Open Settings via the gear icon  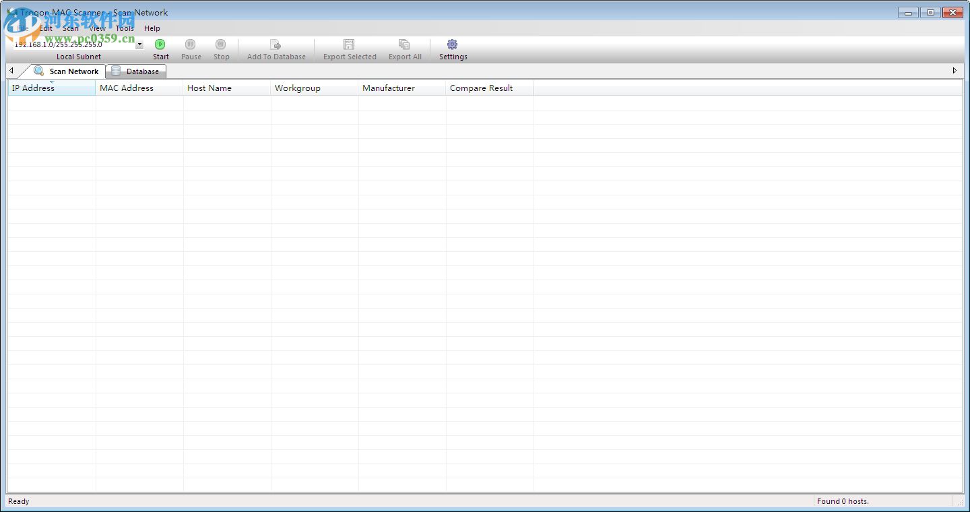pyautogui.click(x=452, y=44)
